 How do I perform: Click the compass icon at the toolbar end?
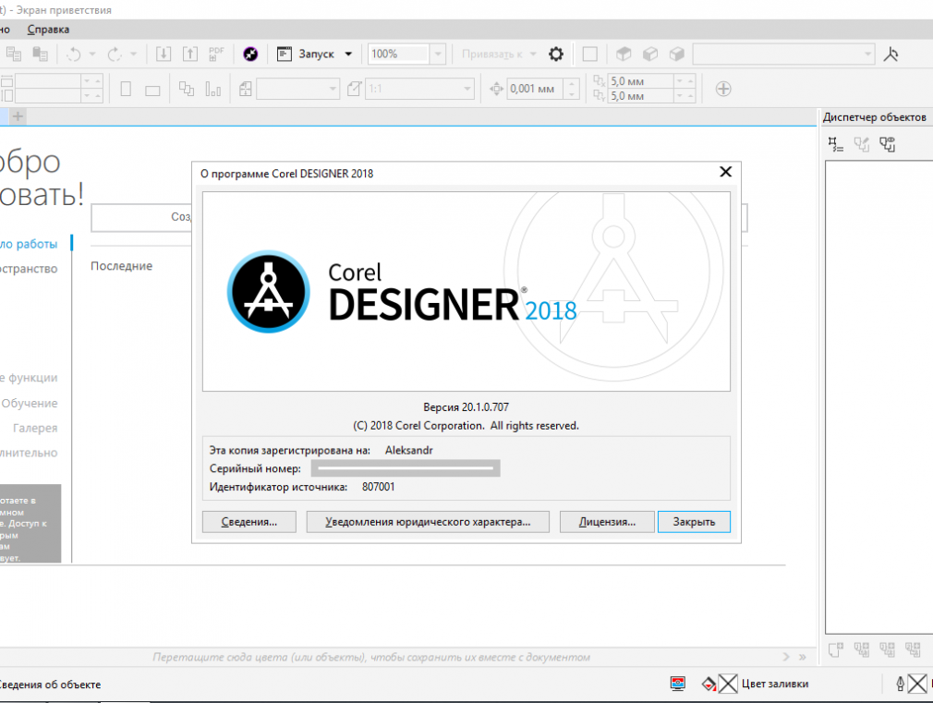point(891,55)
